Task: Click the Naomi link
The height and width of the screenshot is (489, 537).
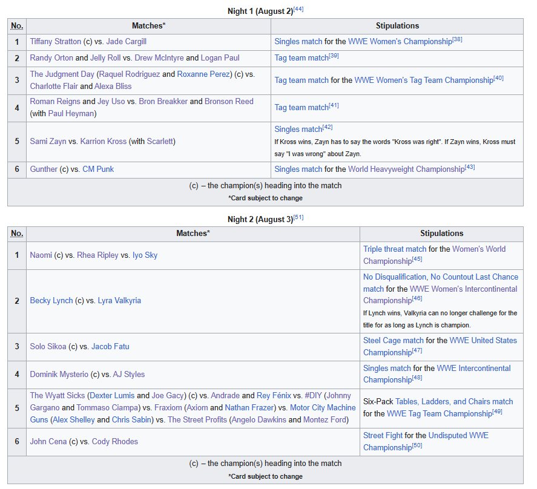Action: tap(41, 255)
